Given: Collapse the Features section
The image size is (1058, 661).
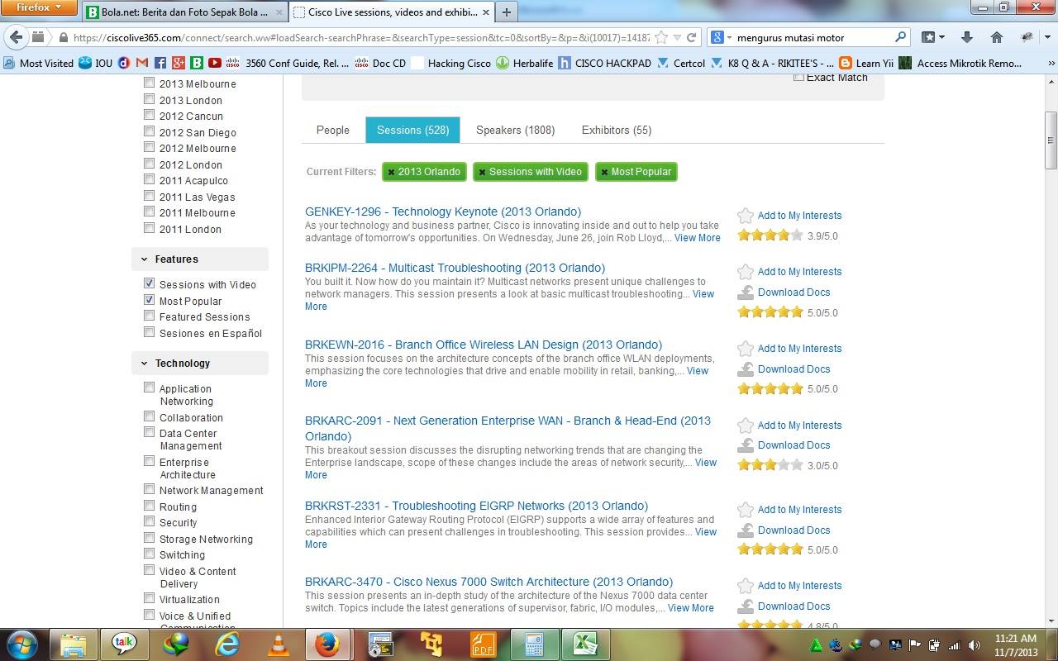Looking at the screenshot, I should pos(200,259).
